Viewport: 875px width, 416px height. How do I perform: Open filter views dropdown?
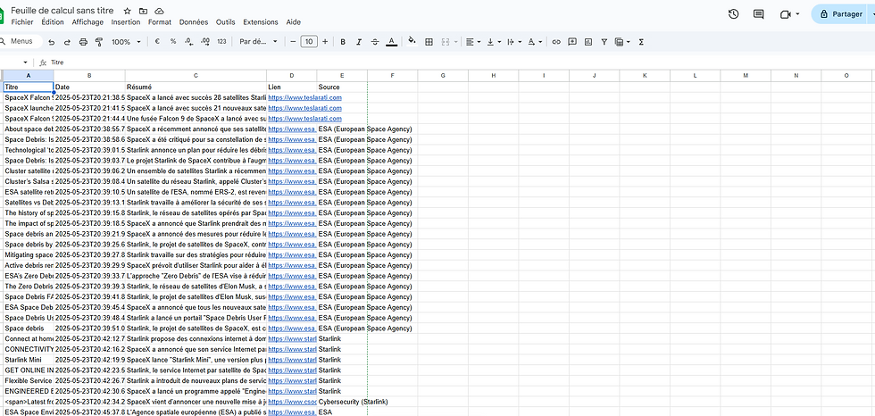(622, 42)
